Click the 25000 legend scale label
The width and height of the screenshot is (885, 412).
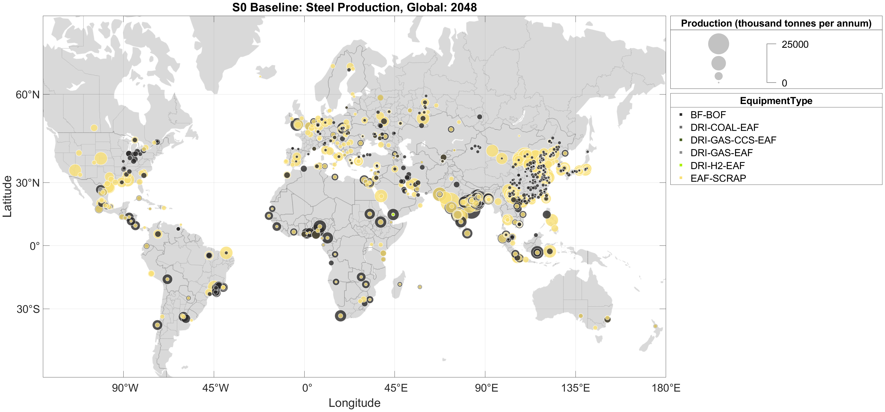pyautogui.click(x=795, y=45)
